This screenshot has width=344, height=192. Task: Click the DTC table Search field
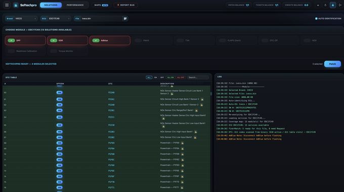pyautogui.click(x=198, y=77)
